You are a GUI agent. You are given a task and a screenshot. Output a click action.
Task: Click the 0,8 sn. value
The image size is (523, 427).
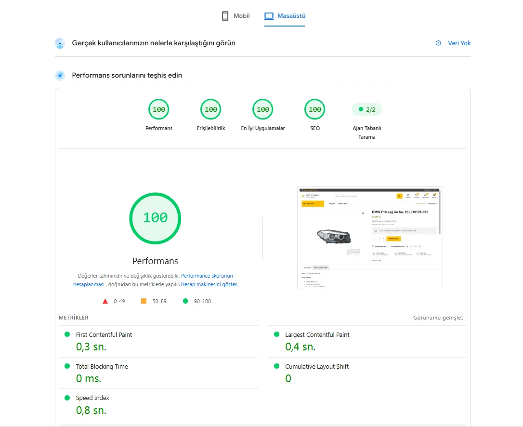point(91,410)
